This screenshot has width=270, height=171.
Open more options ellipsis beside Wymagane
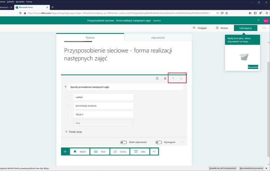[183, 142]
